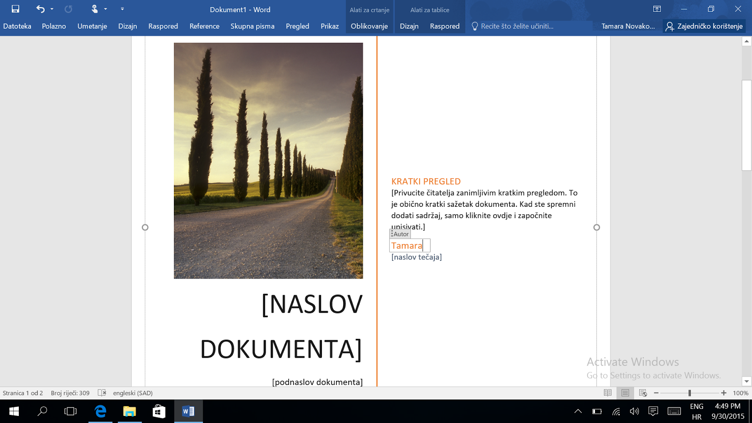752x423 pixels.
Task: Click the zoom out minus icon
Action: (656, 393)
